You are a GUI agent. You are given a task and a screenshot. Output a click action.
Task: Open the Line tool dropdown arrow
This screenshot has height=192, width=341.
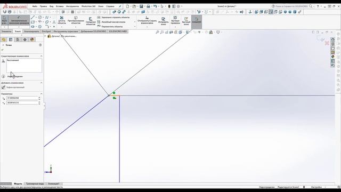pyautogui.click(x=36, y=18)
